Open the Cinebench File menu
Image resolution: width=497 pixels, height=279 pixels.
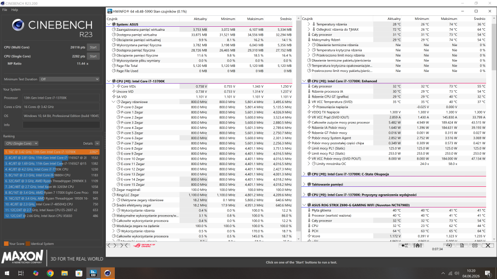click(x=5, y=10)
